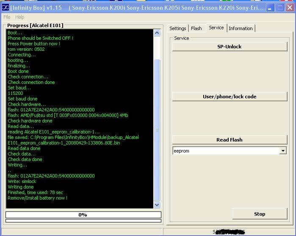This screenshot has height=236, width=296.
Task: Click log line 'Press Power button now !'
Action: coord(34,44)
